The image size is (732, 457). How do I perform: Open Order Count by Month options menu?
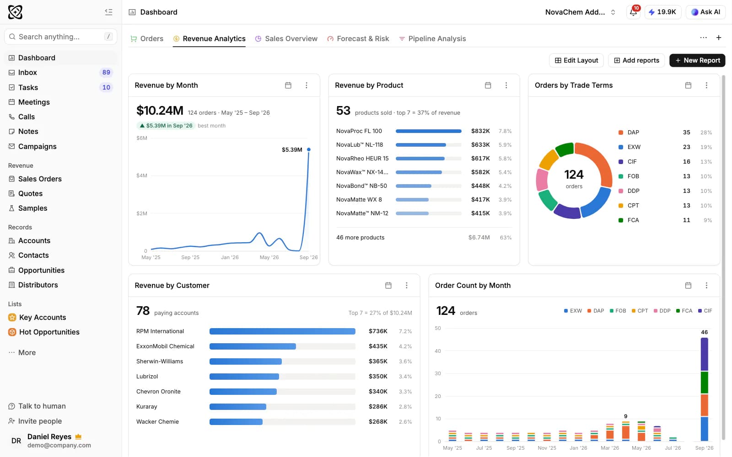pos(706,285)
